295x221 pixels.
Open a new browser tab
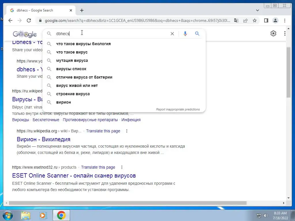click(82, 10)
